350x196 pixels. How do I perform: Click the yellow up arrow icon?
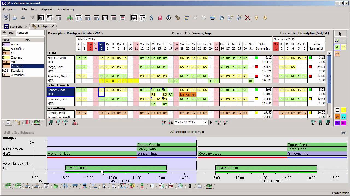[x=256, y=18]
